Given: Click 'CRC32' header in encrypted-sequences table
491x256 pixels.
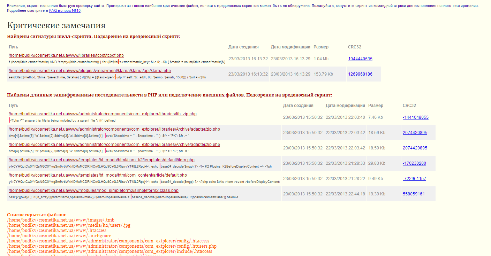Looking at the screenshot, I should [x=409, y=106].
